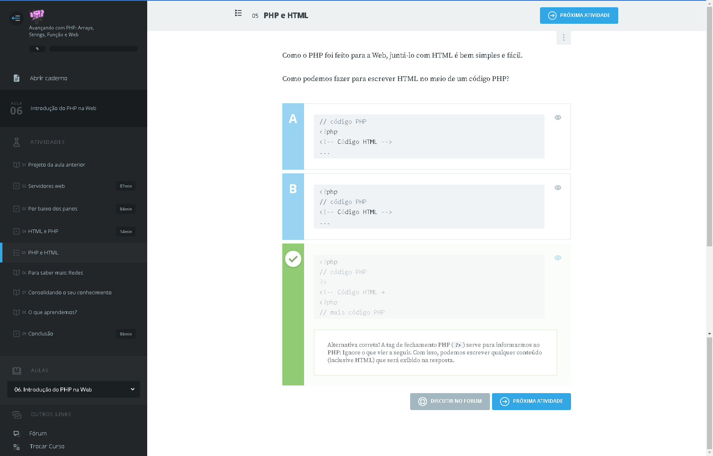Open the activity list icon beside title
Screen dimensions: 713x456
(238, 13)
